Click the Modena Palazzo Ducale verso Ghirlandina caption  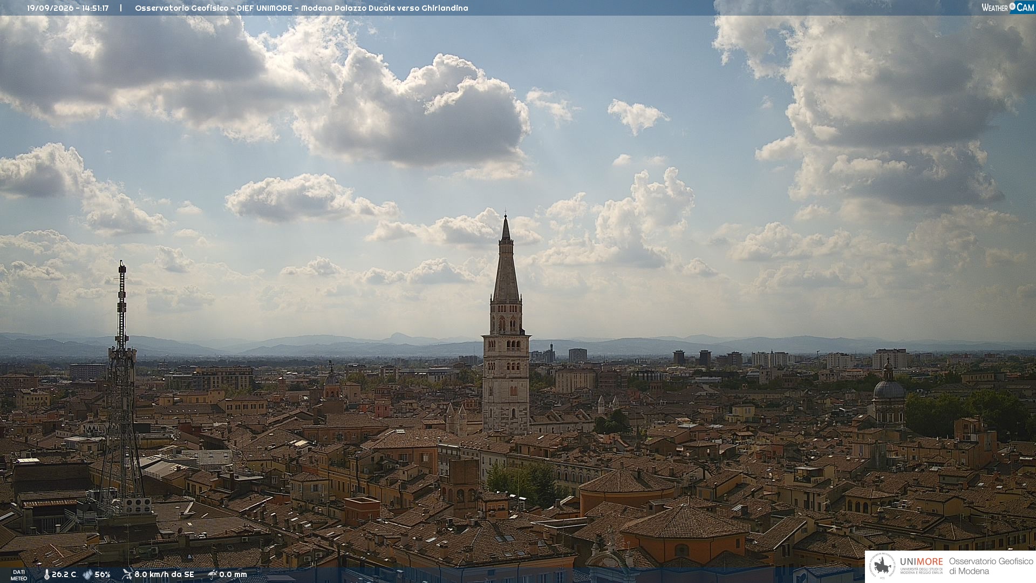(385, 8)
